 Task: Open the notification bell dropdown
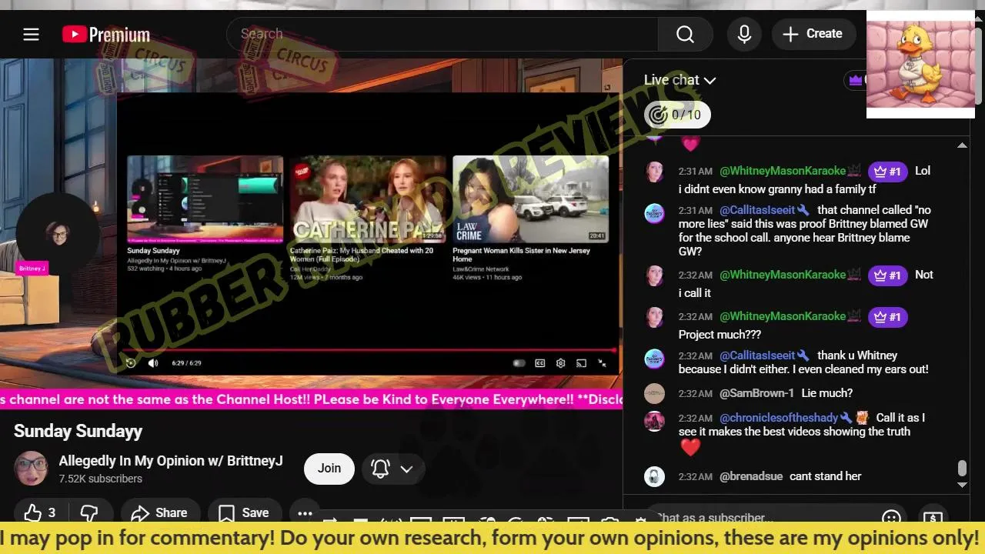pos(393,469)
